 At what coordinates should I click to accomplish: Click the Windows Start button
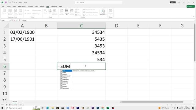tap(2, 108)
